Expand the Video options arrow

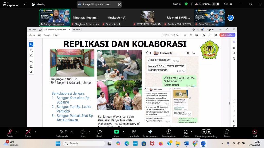coord(34,132)
